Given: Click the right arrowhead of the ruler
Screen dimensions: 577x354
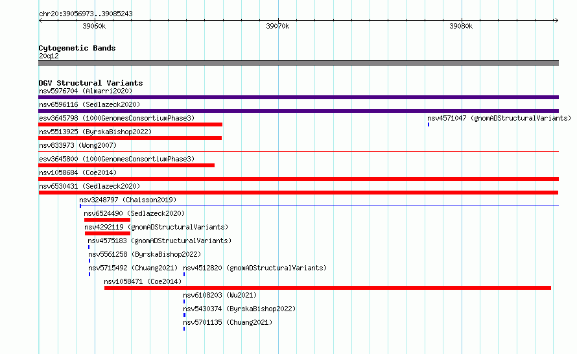Looking at the screenshot, I should click(x=556, y=21).
